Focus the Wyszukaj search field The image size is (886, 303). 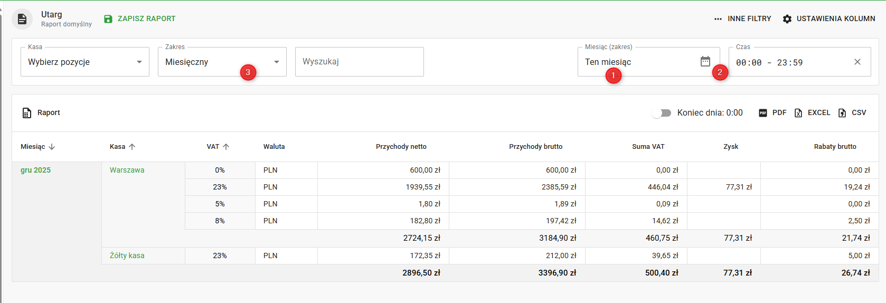click(359, 62)
